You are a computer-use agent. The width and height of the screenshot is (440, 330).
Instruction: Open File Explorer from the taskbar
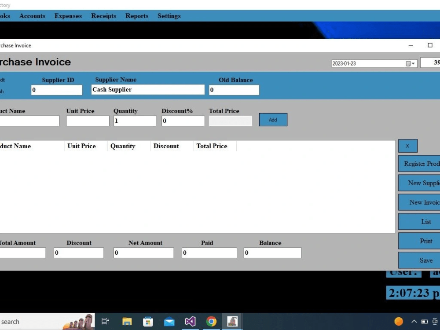[127, 321]
